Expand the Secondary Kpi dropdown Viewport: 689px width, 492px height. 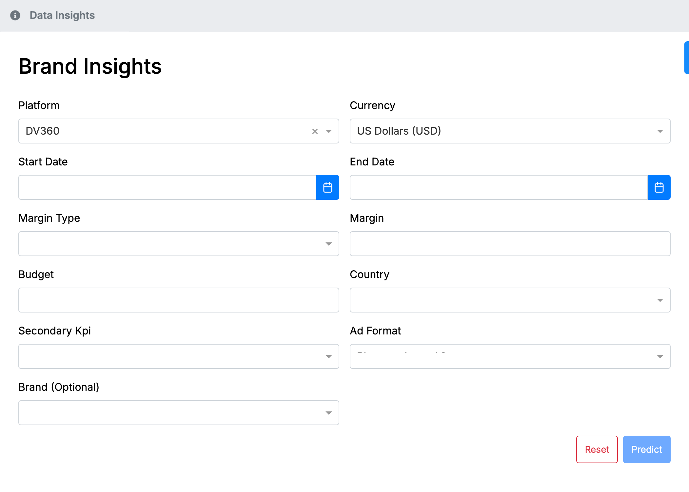pos(328,356)
